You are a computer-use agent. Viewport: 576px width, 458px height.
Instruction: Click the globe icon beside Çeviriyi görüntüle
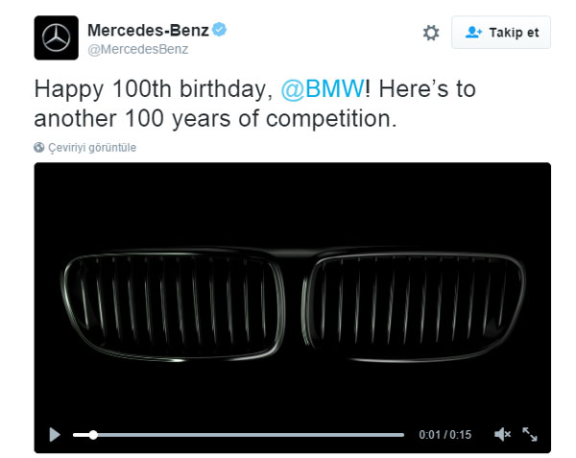(39, 148)
